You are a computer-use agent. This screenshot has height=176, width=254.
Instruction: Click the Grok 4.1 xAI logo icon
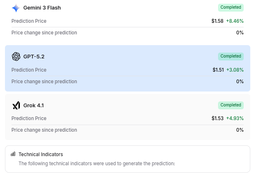[x=16, y=106]
